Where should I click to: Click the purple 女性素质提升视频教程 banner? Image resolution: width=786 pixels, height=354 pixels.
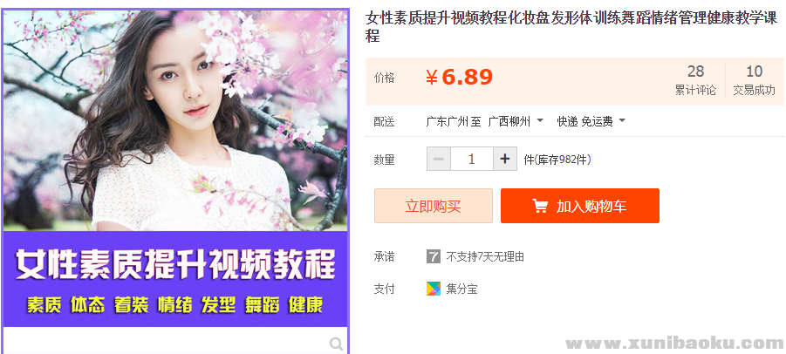click(175, 279)
